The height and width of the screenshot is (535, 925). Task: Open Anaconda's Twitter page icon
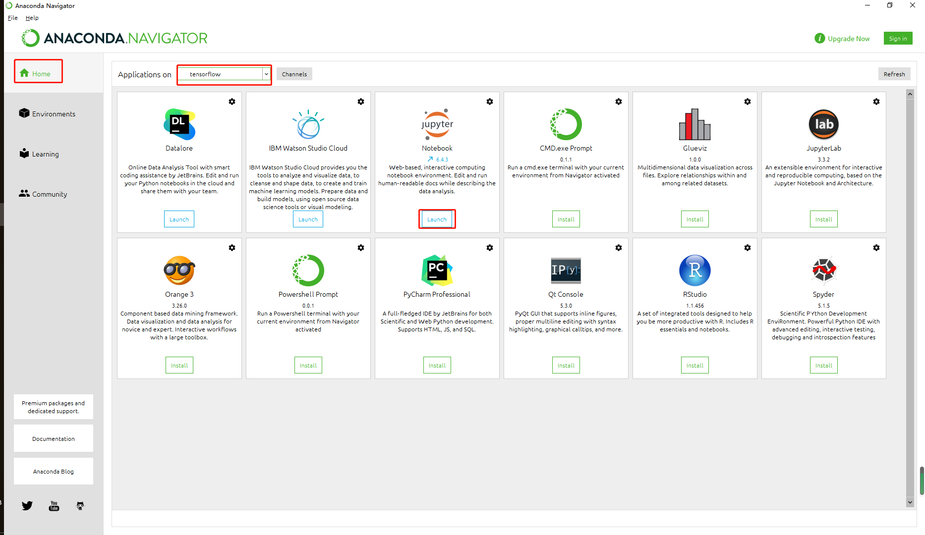pyautogui.click(x=27, y=505)
